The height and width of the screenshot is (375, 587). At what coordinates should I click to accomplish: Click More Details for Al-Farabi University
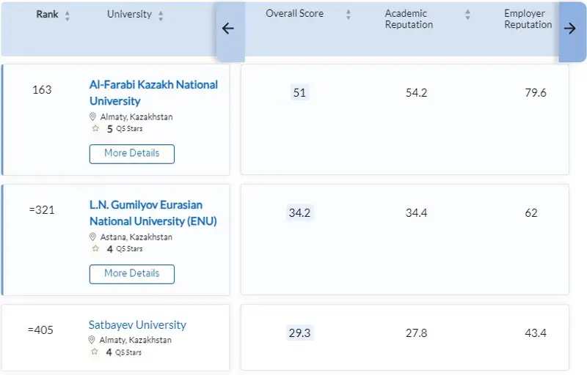tap(132, 154)
